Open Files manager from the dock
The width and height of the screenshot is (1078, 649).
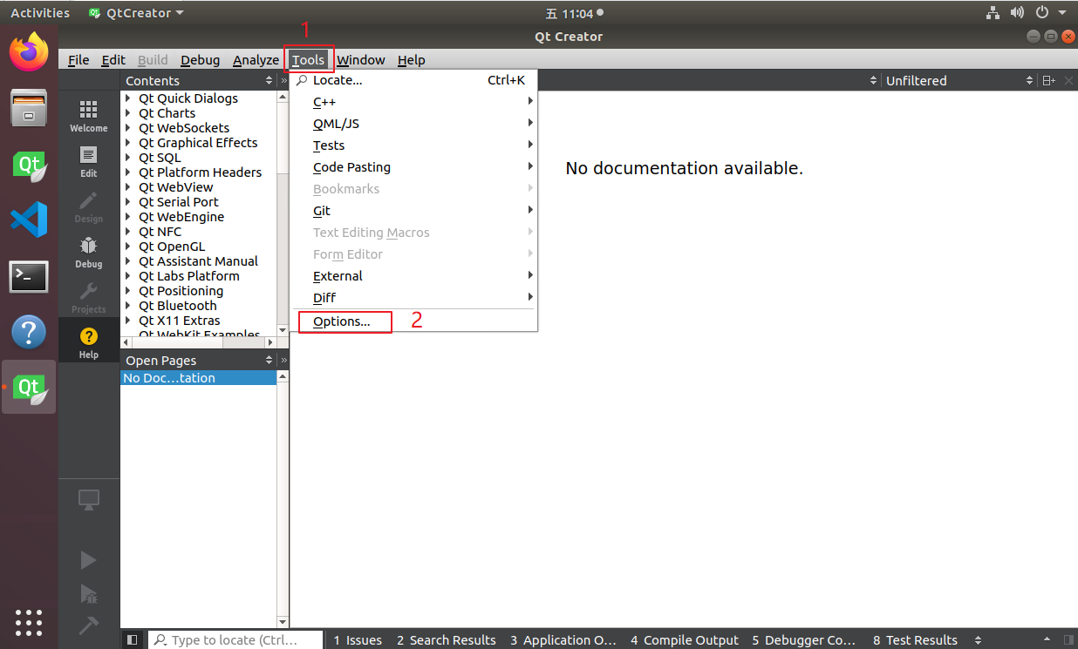pos(29,108)
